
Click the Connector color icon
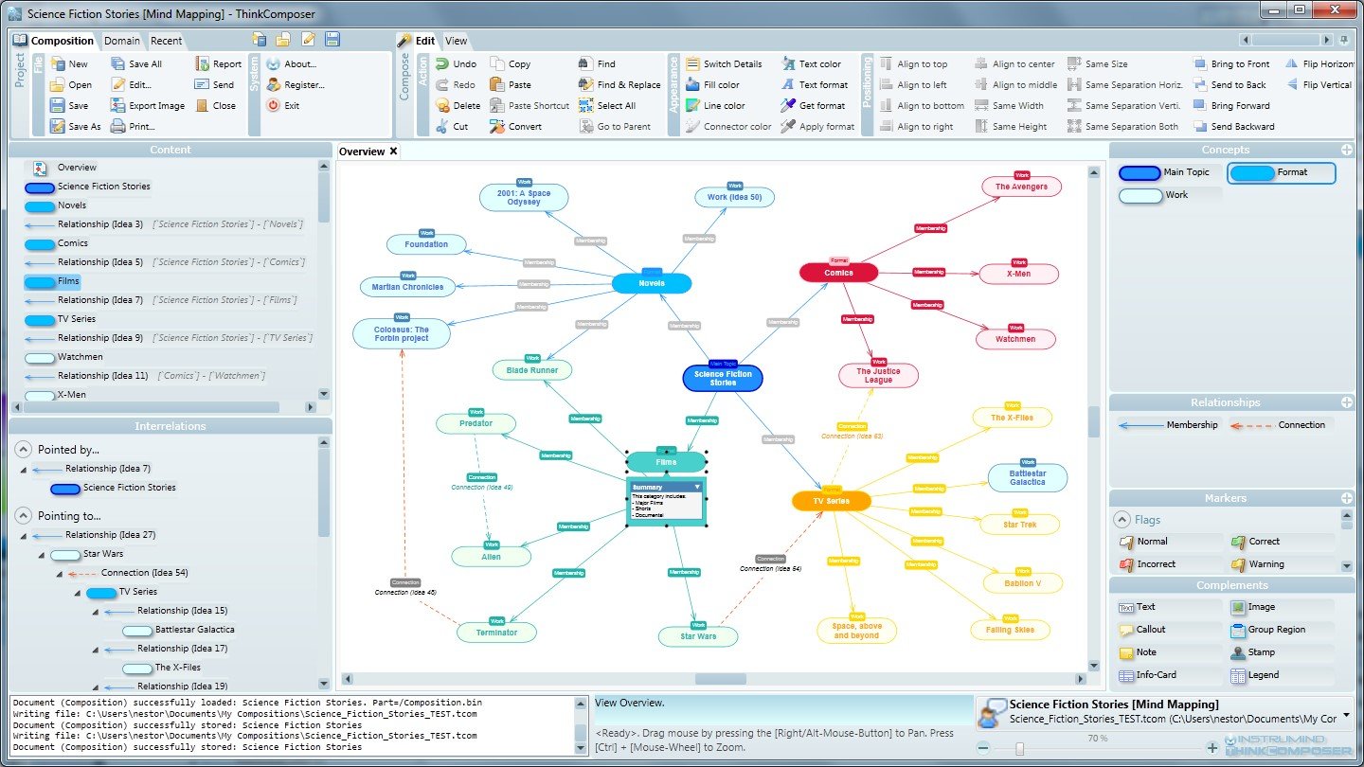tap(692, 127)
